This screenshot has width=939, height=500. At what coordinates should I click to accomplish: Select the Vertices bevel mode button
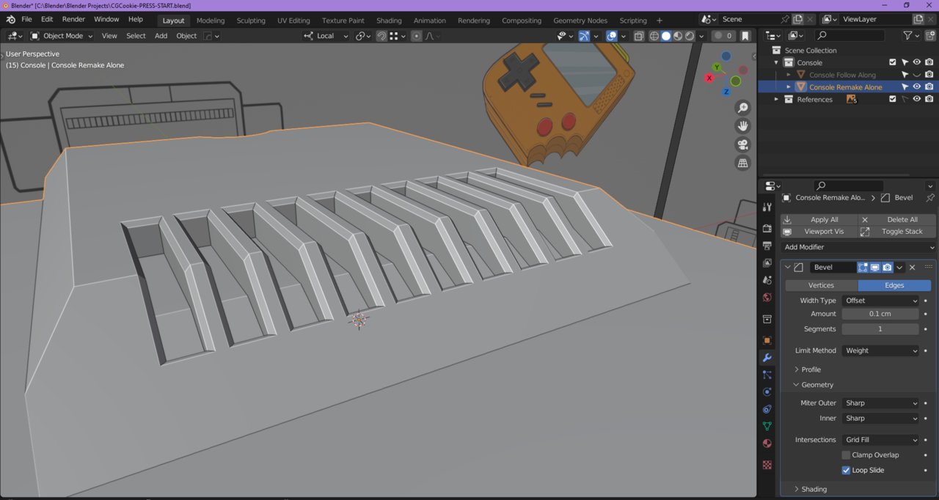click(x=821, y=285)
